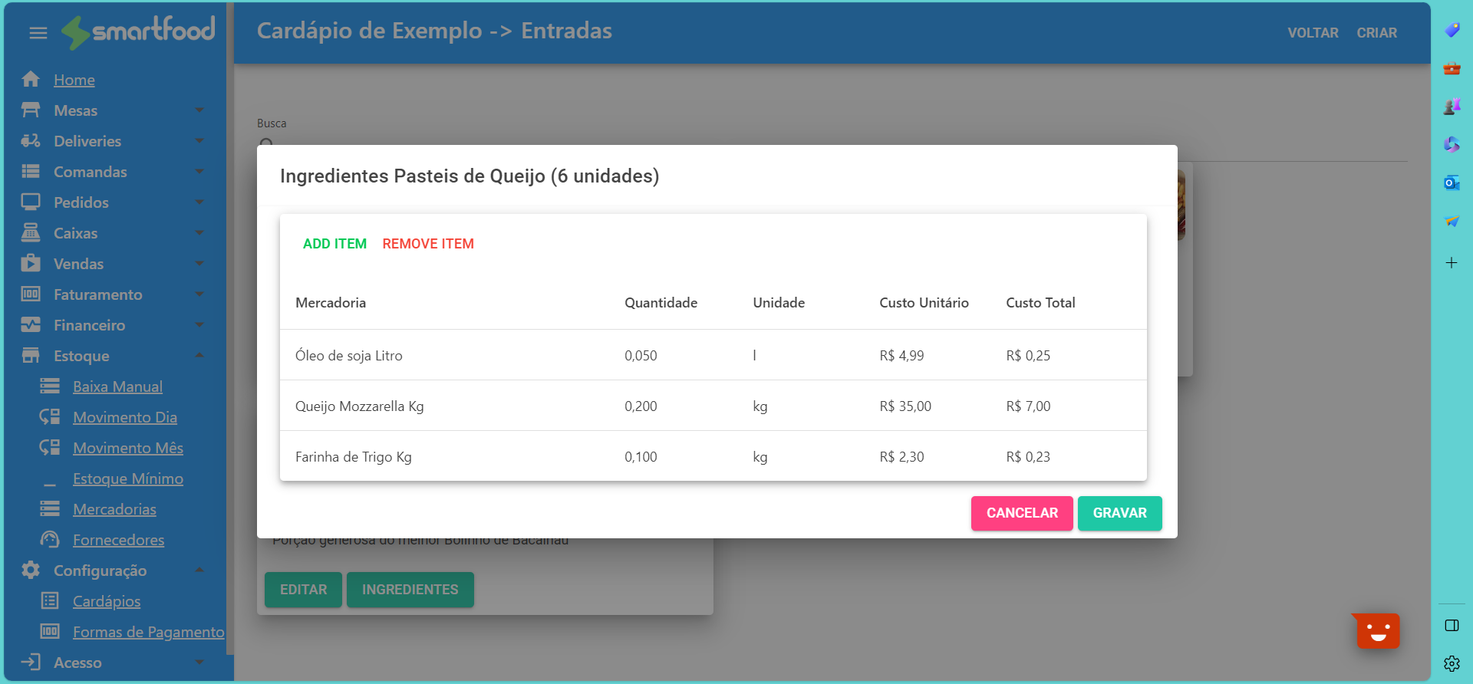The height and width of the screenshot is (684, 1473).
Task: Click the plus icon in browser sidebar
Action: pos(1451,263)
